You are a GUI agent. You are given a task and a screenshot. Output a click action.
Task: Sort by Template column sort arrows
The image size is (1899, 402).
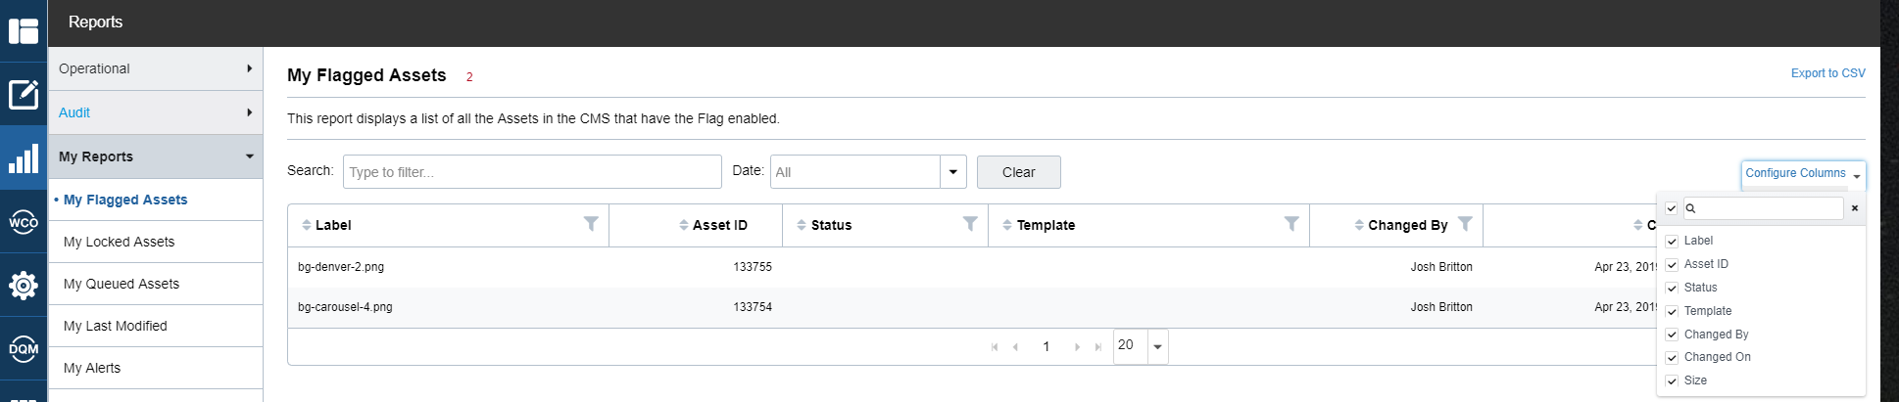point(1007,225)
